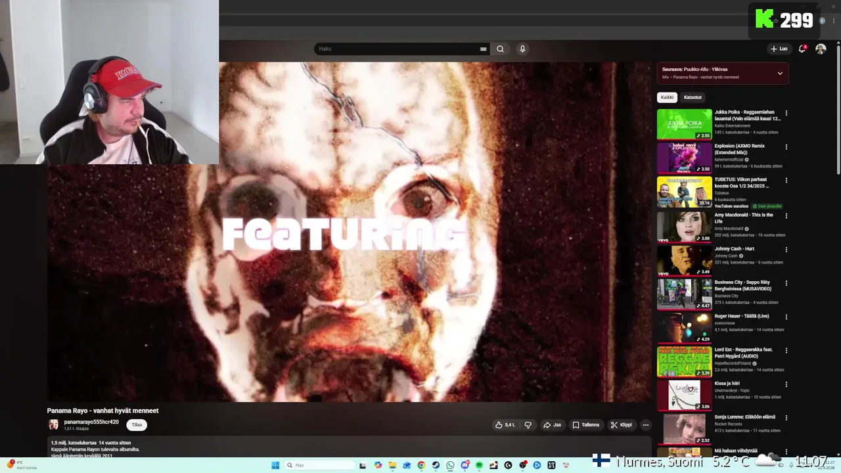Dislike the video with thumbs down

tap(528, 425)
